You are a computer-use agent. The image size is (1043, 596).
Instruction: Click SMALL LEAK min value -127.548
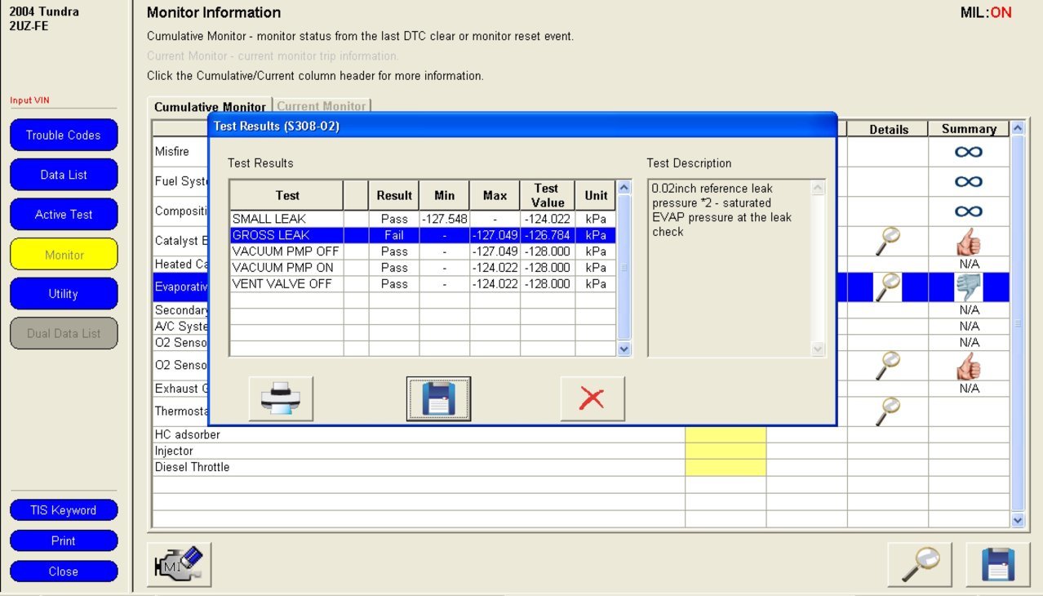pos(445,219)
